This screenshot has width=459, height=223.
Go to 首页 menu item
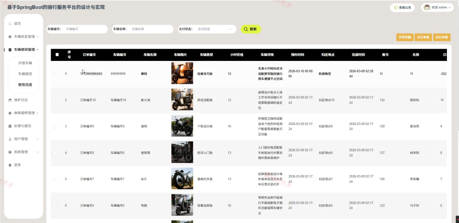[17, 24]
